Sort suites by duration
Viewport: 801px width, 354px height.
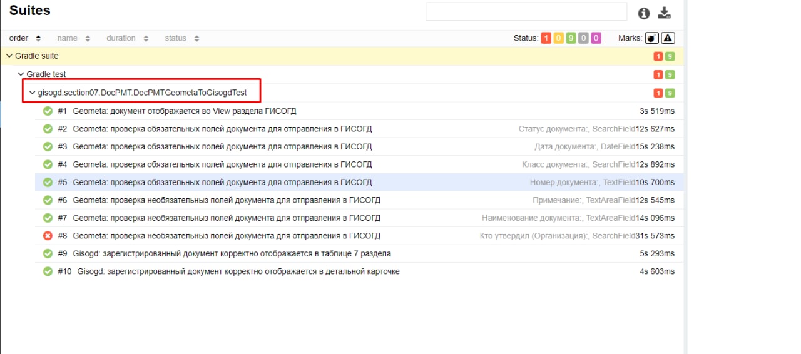127,38
